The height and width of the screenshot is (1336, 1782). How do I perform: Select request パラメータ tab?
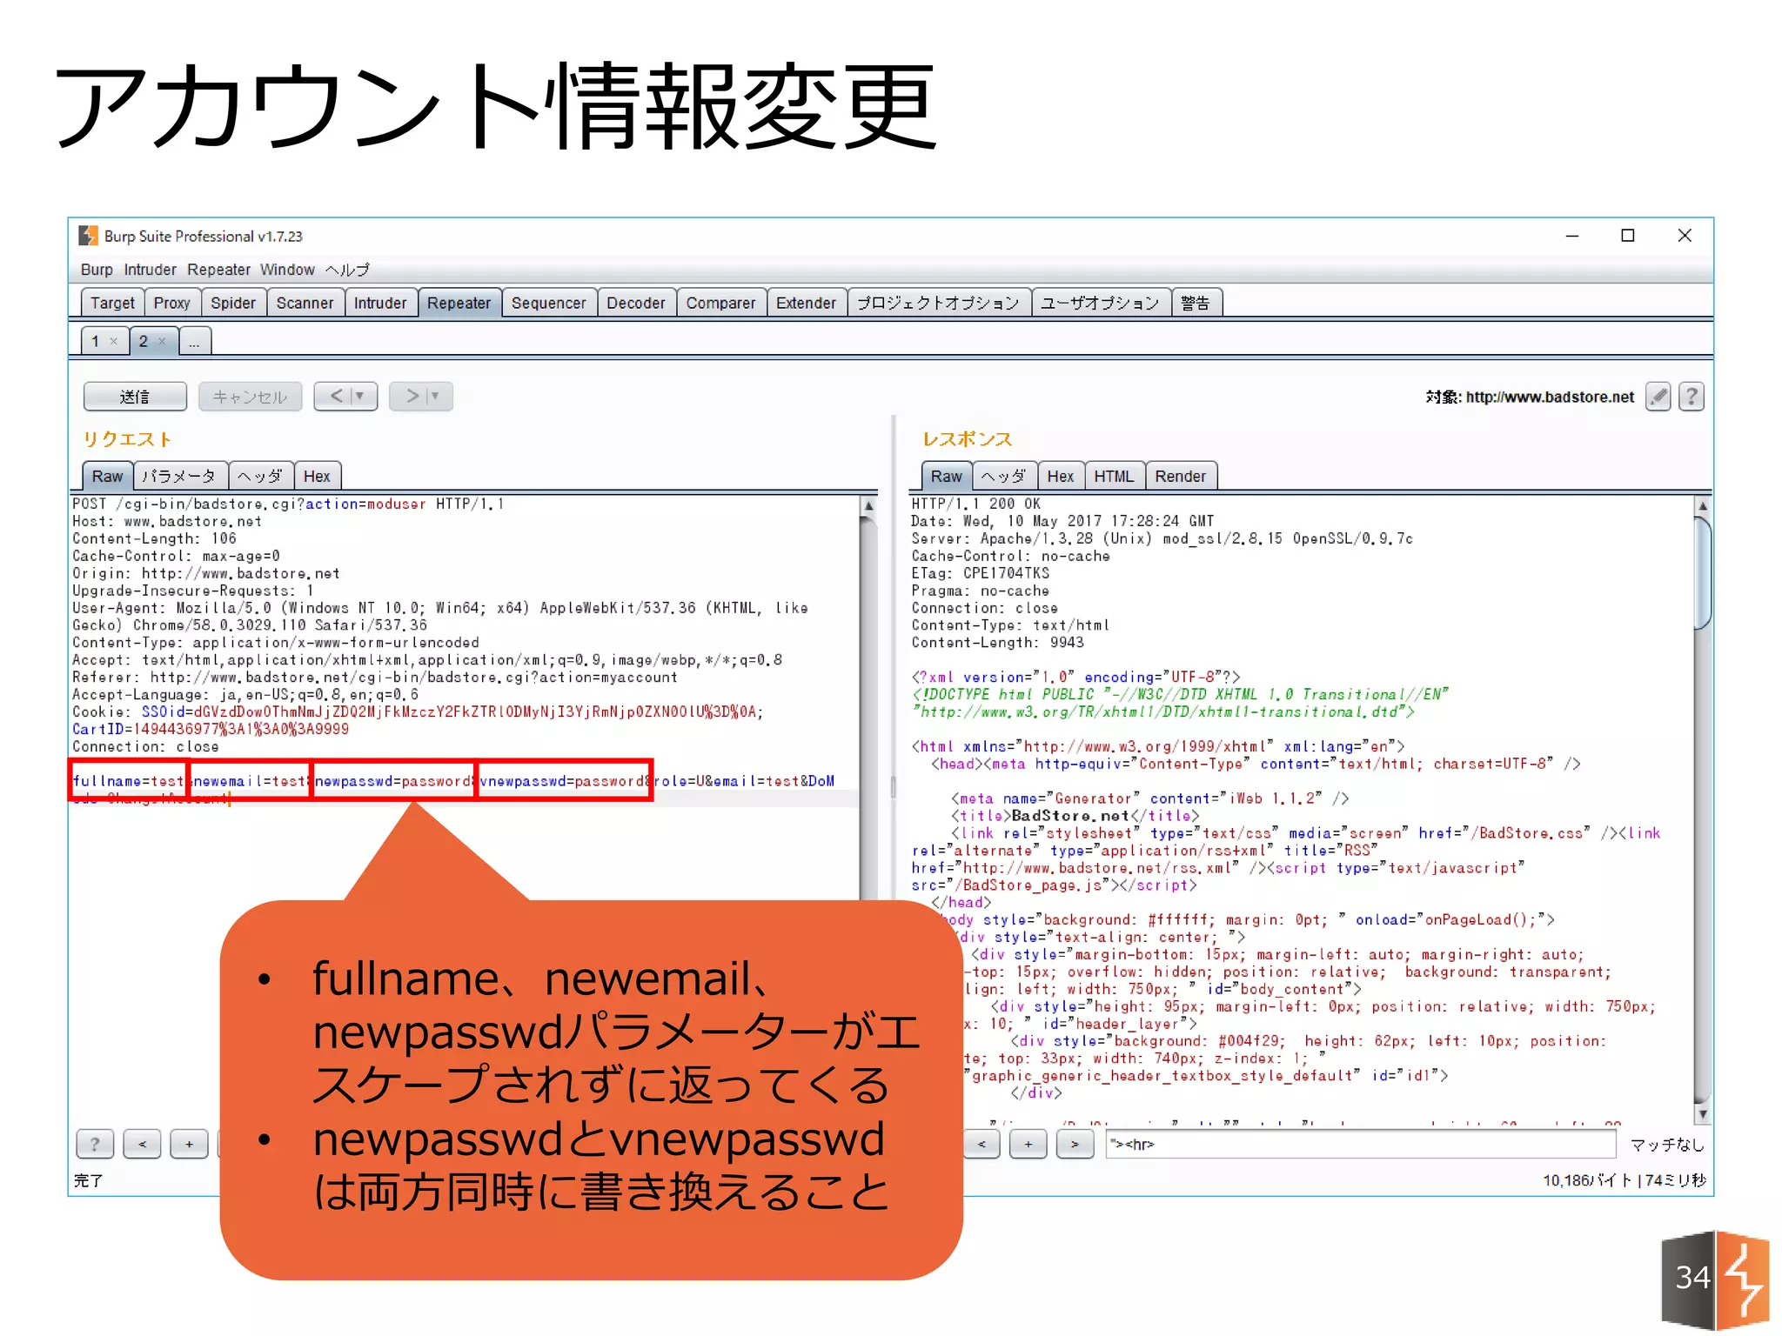click(x=179, y=476)
